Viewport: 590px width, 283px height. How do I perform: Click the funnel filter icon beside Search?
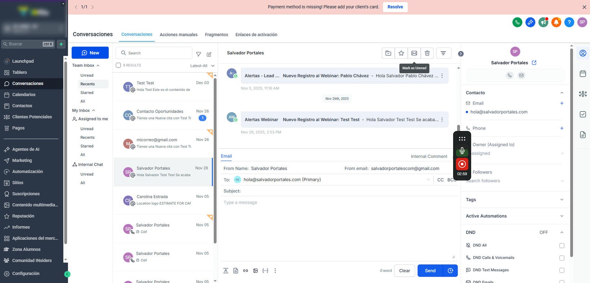(198, 54)
